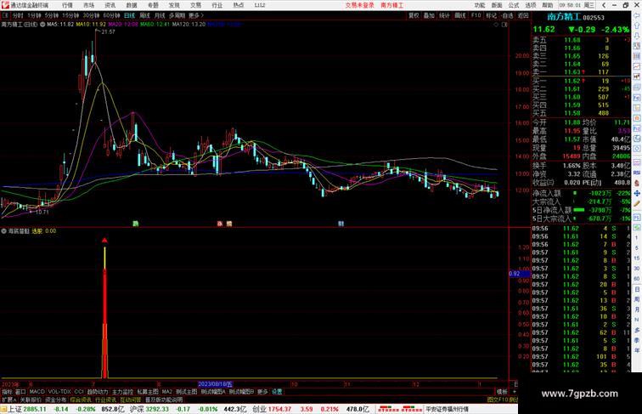Switch chart to 5分钟 period
The image size is (642, 414).
[x=52, y=15]
